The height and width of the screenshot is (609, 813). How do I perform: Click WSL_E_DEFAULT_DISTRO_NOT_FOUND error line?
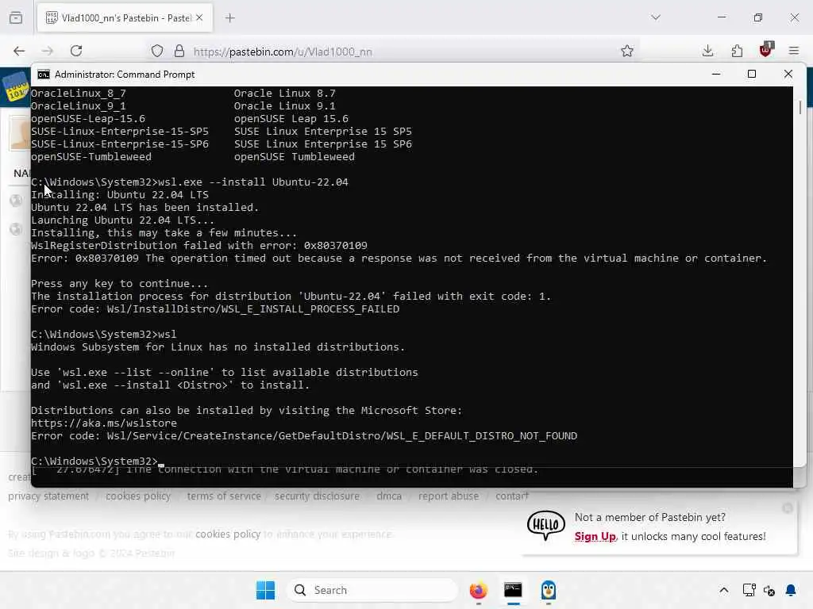click(304, 436)
